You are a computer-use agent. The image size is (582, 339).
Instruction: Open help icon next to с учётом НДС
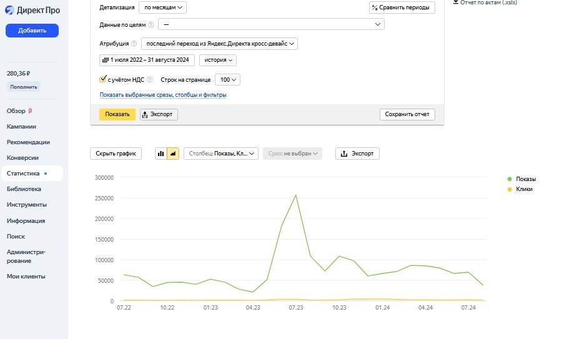point(150,80)
